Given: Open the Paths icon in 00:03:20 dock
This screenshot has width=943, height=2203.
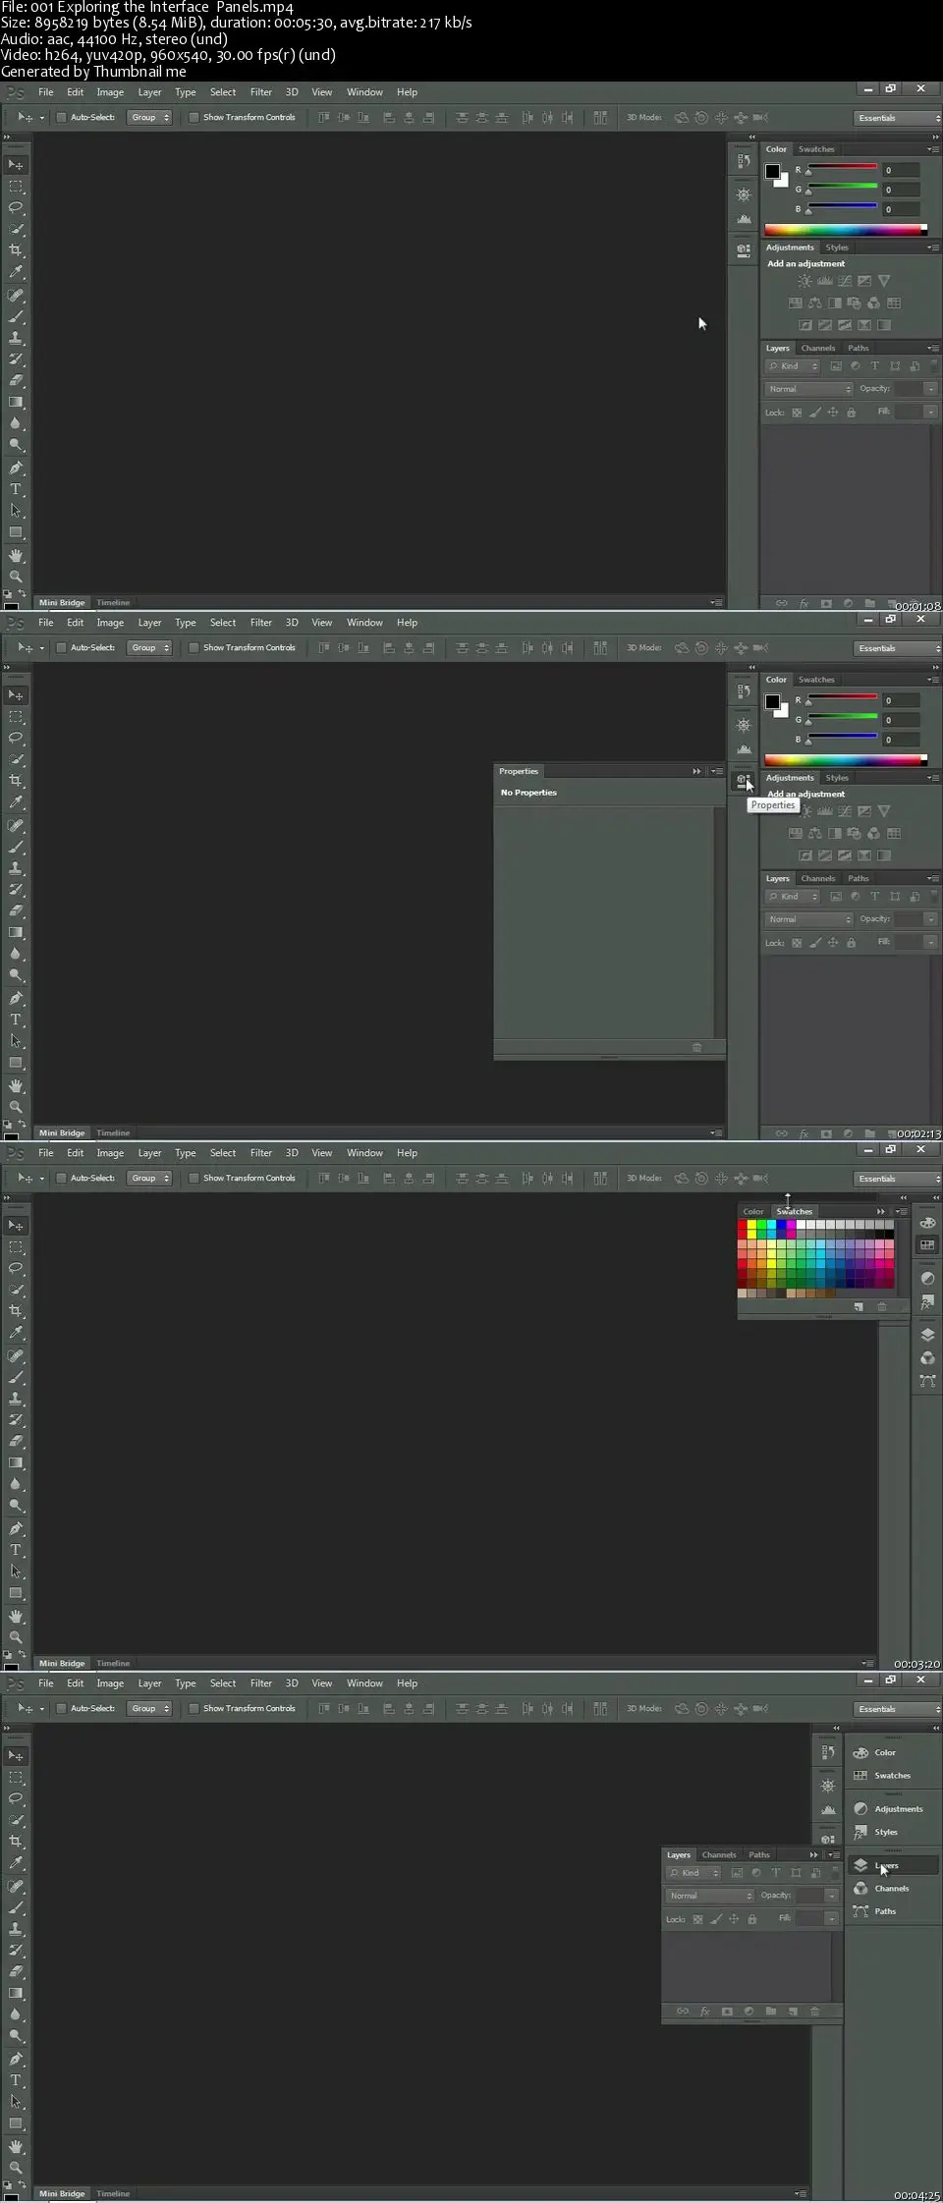Looking at the screenshot, I should (927, 1381).
